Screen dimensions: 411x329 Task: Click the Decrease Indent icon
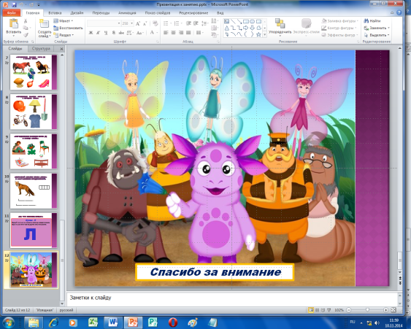click(x=188, y=23)
